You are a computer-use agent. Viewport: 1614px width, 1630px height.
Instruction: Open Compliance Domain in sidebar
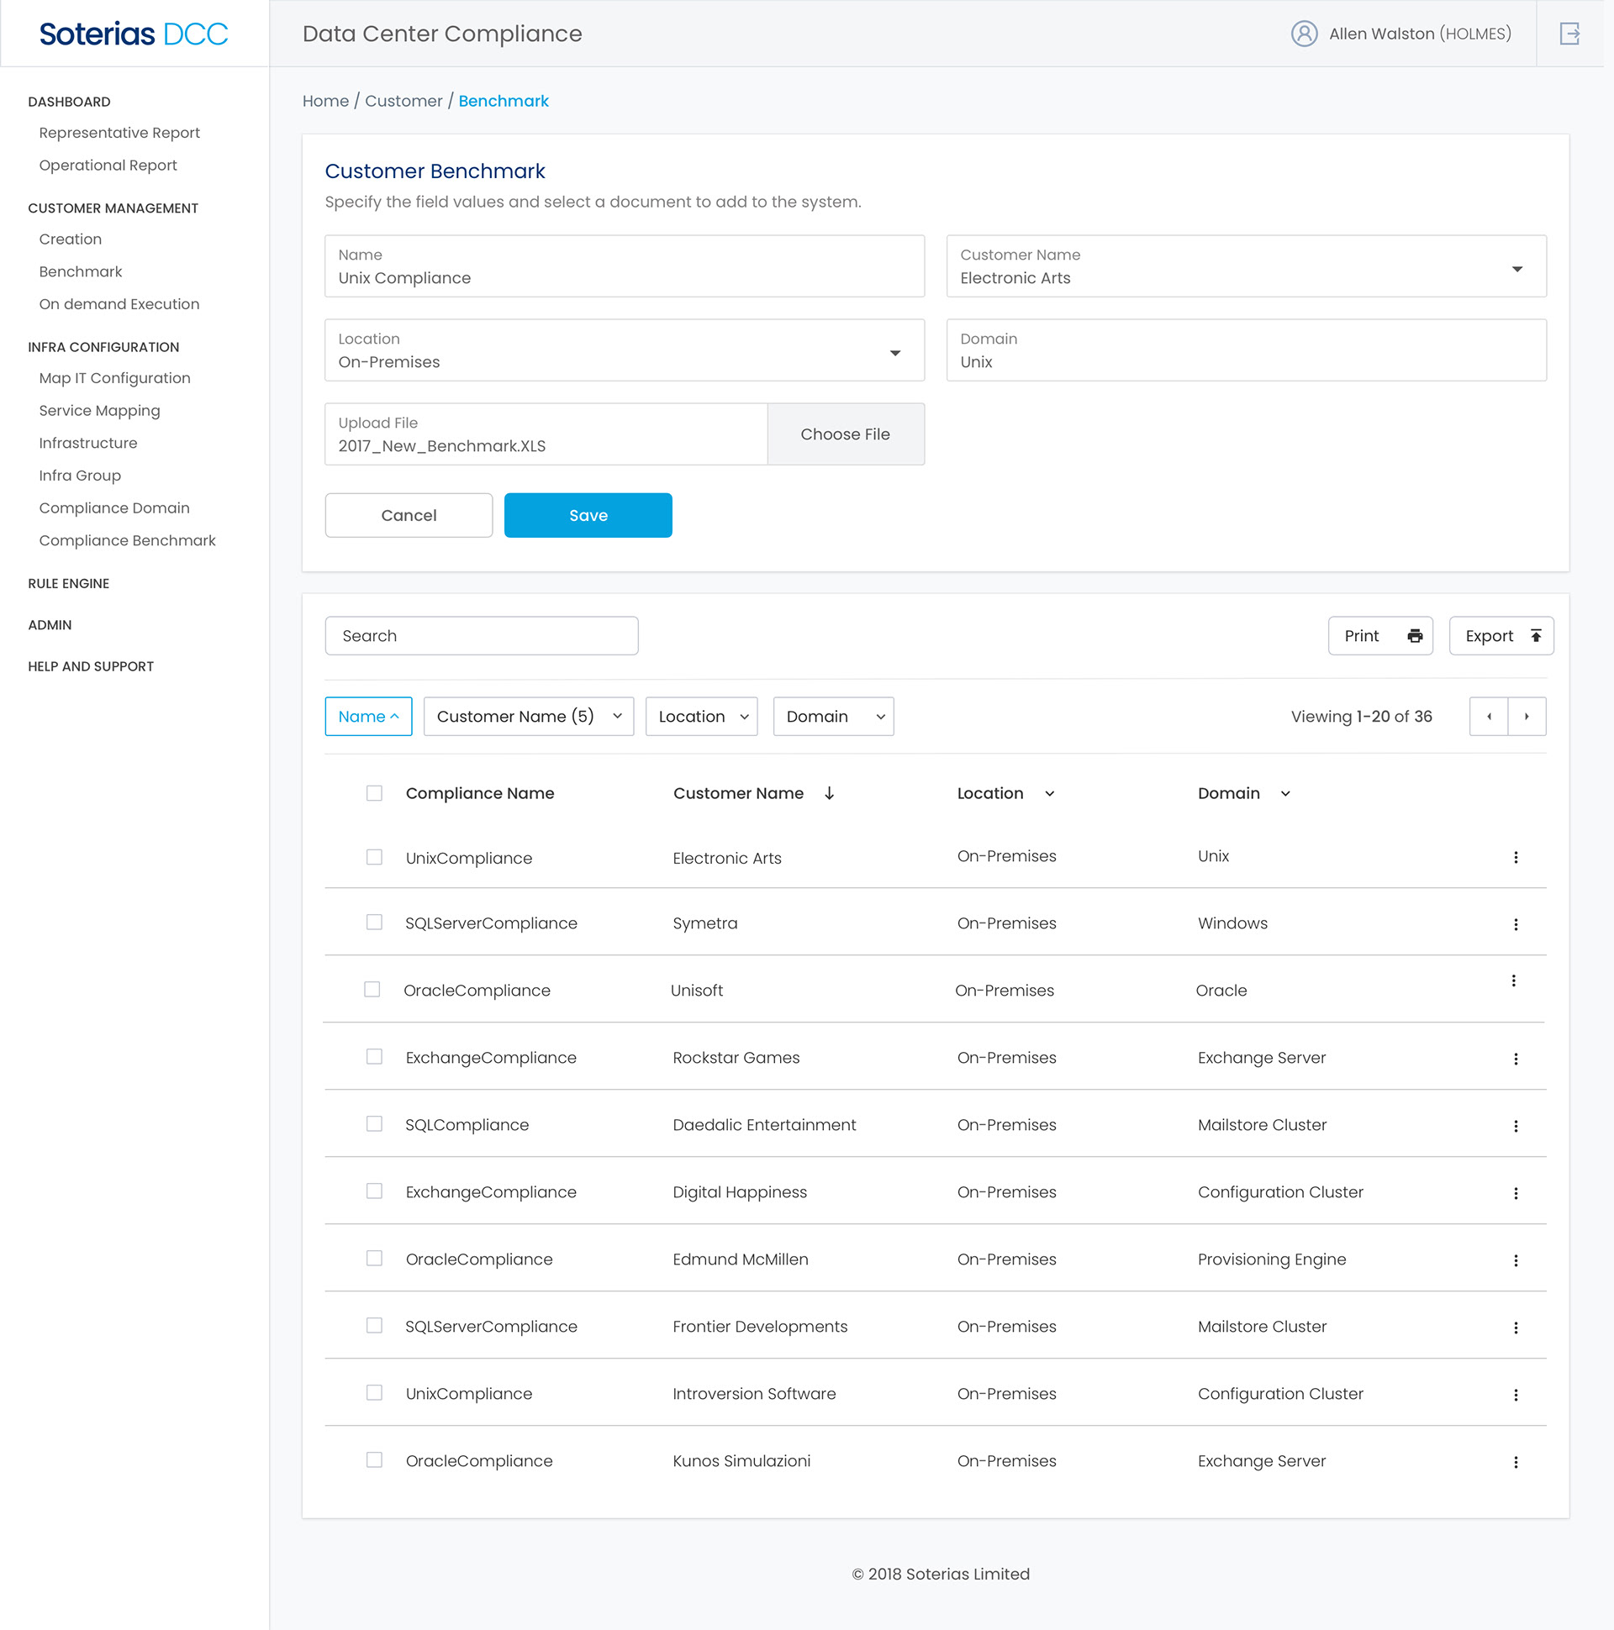[x=114, y=507]
